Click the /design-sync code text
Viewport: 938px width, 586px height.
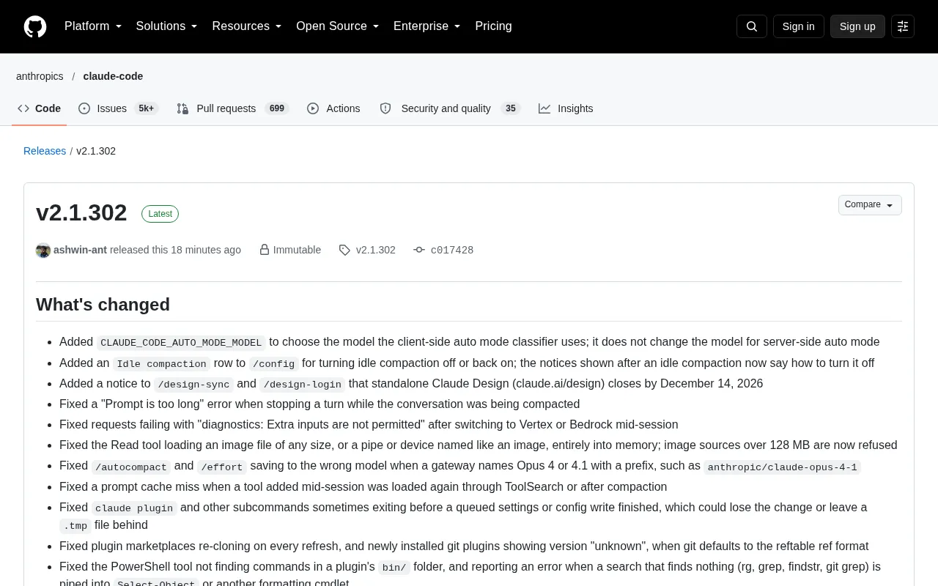[193, 385]
